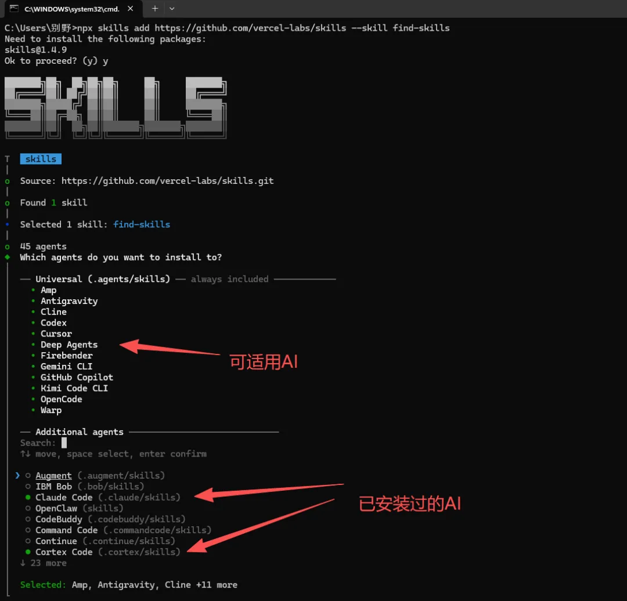Click 'Need to install the following packages:' line

pyautogui.click(x=105, y=39)
